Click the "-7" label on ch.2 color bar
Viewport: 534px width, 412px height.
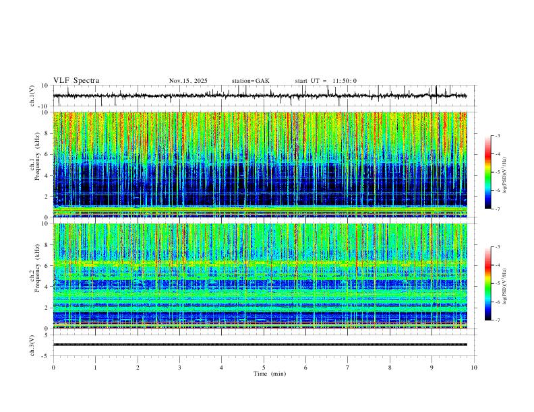pyautogui.click(x=498, y=320)
